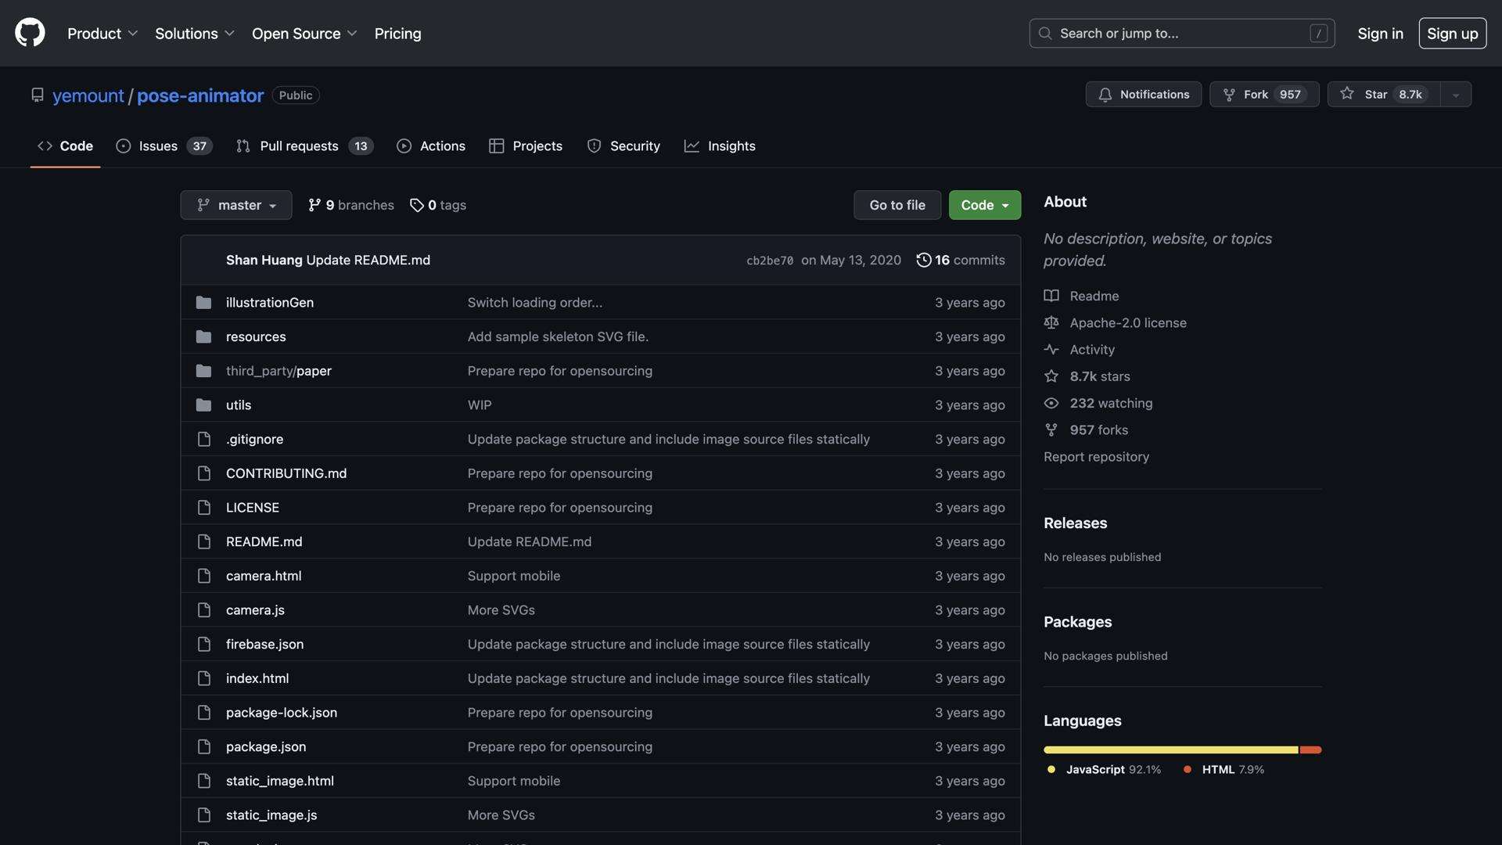Click the Apache-2.0 license scale icon
The image size is (1502, 845).
pos(1051,322)
